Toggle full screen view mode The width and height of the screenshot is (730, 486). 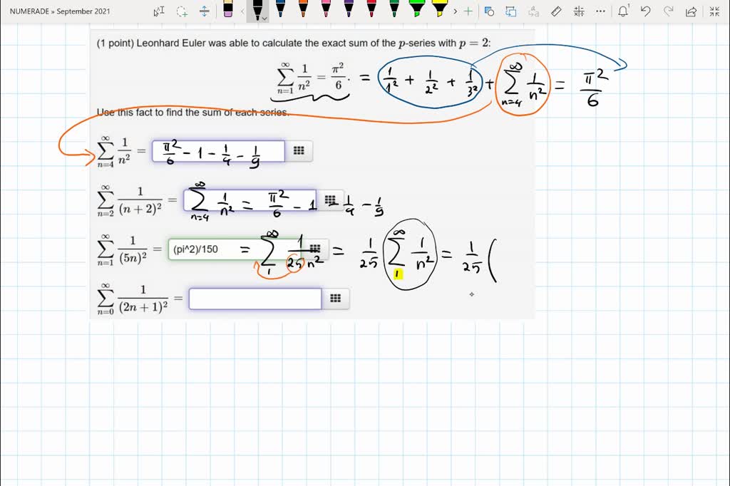pyautogui.click(x=714, y=11)
